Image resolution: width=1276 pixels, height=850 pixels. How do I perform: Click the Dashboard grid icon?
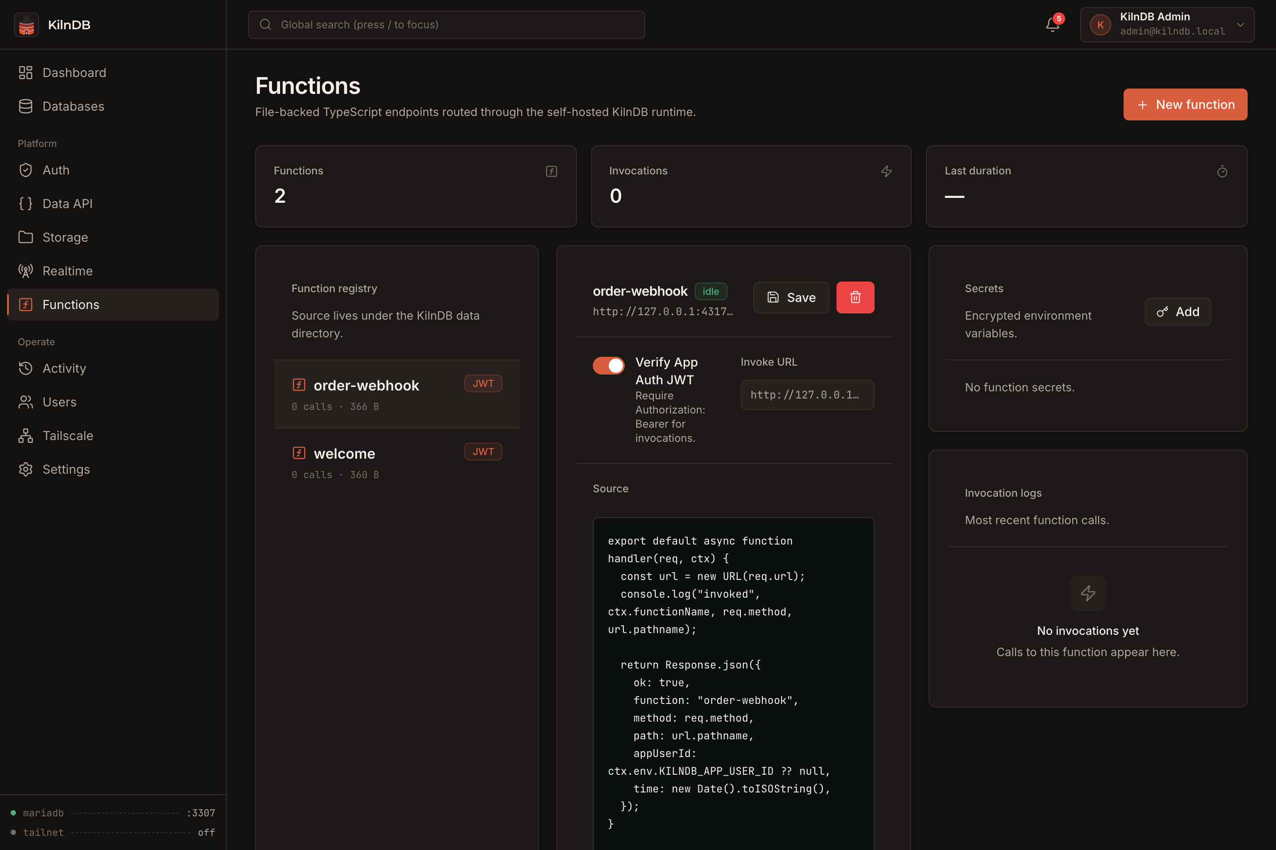pos(26,73)
